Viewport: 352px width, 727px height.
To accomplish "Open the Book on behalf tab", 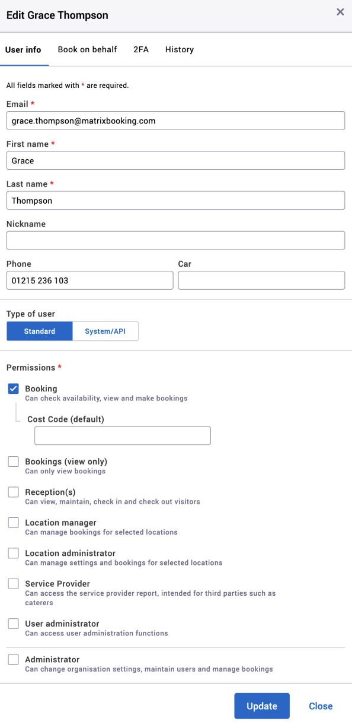I will tap(87, 50).
